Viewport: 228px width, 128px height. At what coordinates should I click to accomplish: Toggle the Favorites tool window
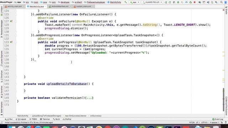coord(1,92)
